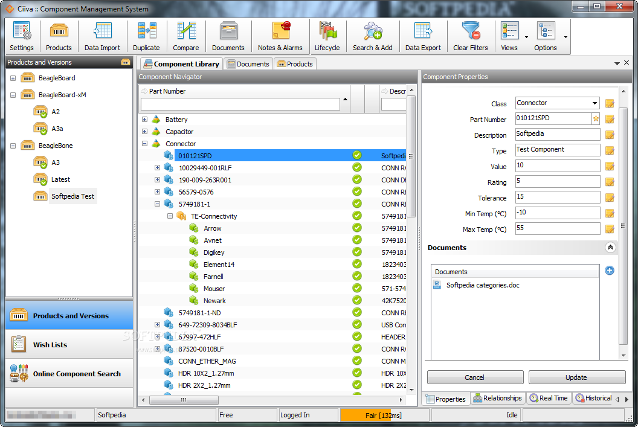Open the Views toolbar icon
This screenshot has height=427, width=638.
509,37
